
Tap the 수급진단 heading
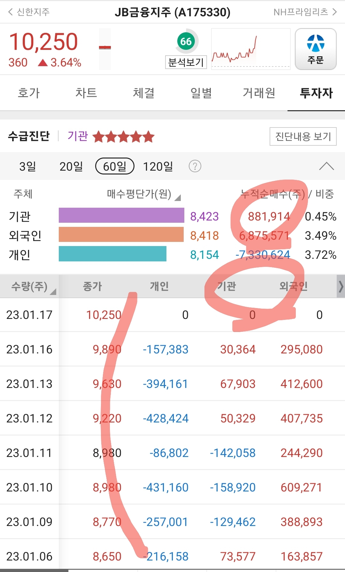tap(29, 136)
